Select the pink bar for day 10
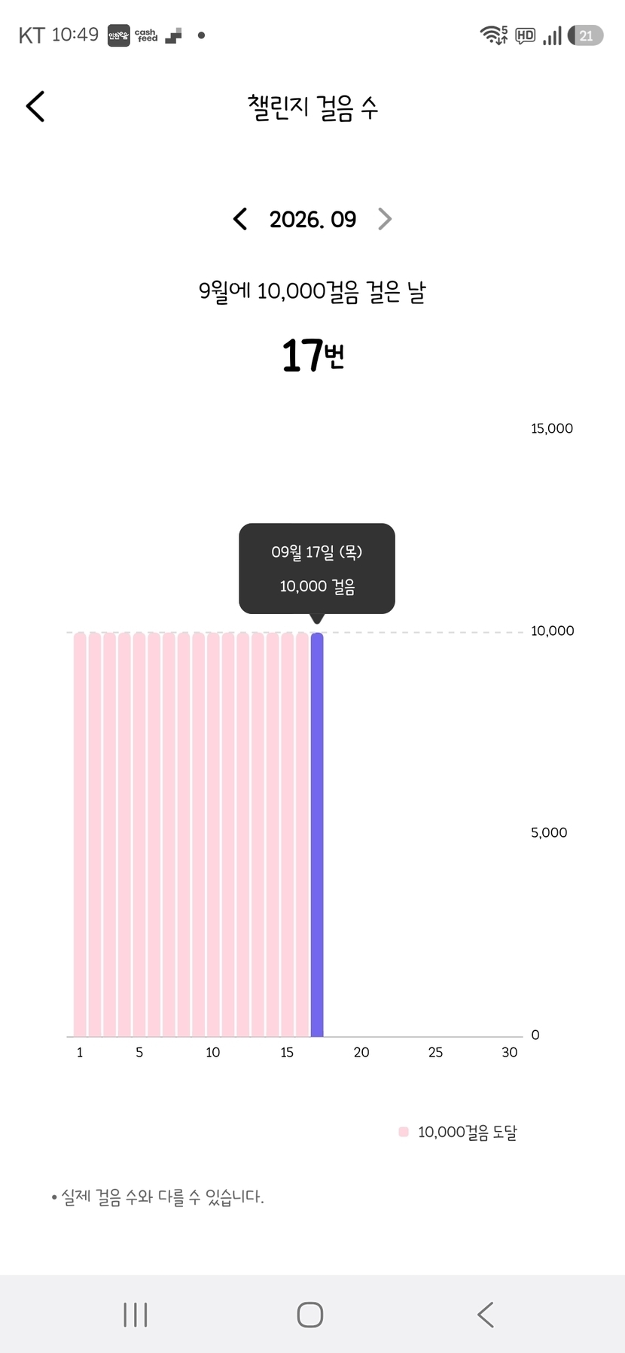Viewport: 625px width, 1353px height. [x=213, y=835]
